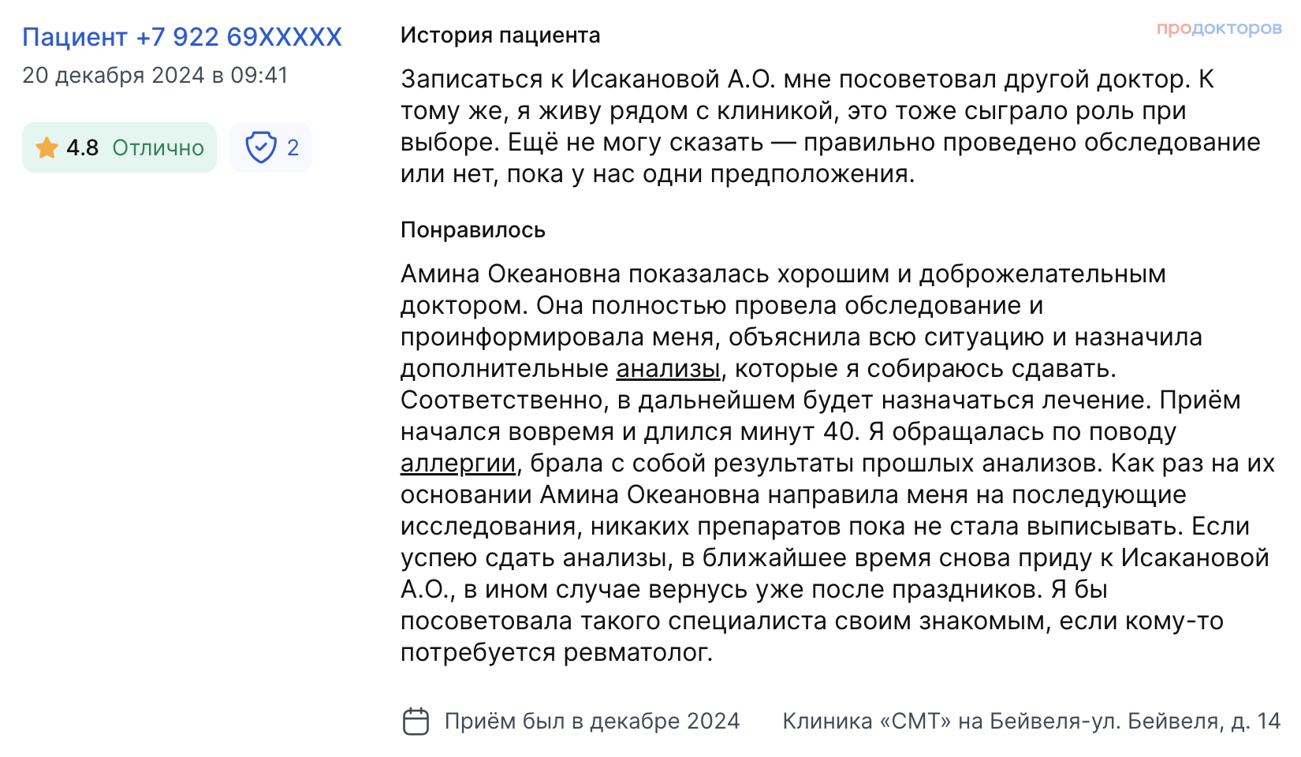
Task: Click the blue shield verification icon
Action: pyautogui.click(x=260, y=147)
